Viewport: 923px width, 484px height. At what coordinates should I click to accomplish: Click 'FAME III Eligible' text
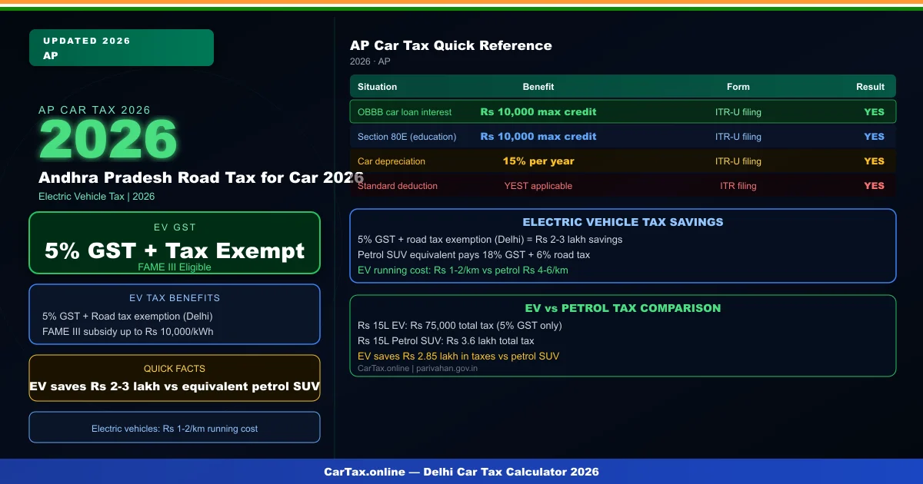175,267
